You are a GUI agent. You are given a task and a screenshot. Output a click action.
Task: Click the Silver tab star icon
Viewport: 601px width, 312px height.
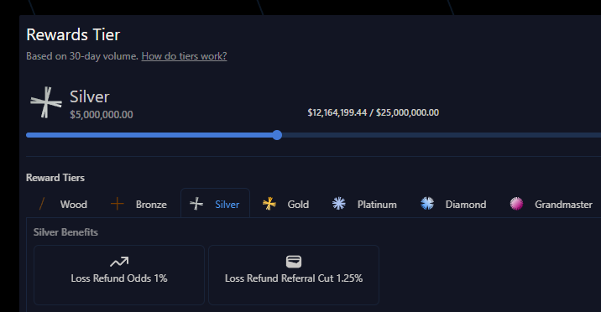tap(196, 204)
